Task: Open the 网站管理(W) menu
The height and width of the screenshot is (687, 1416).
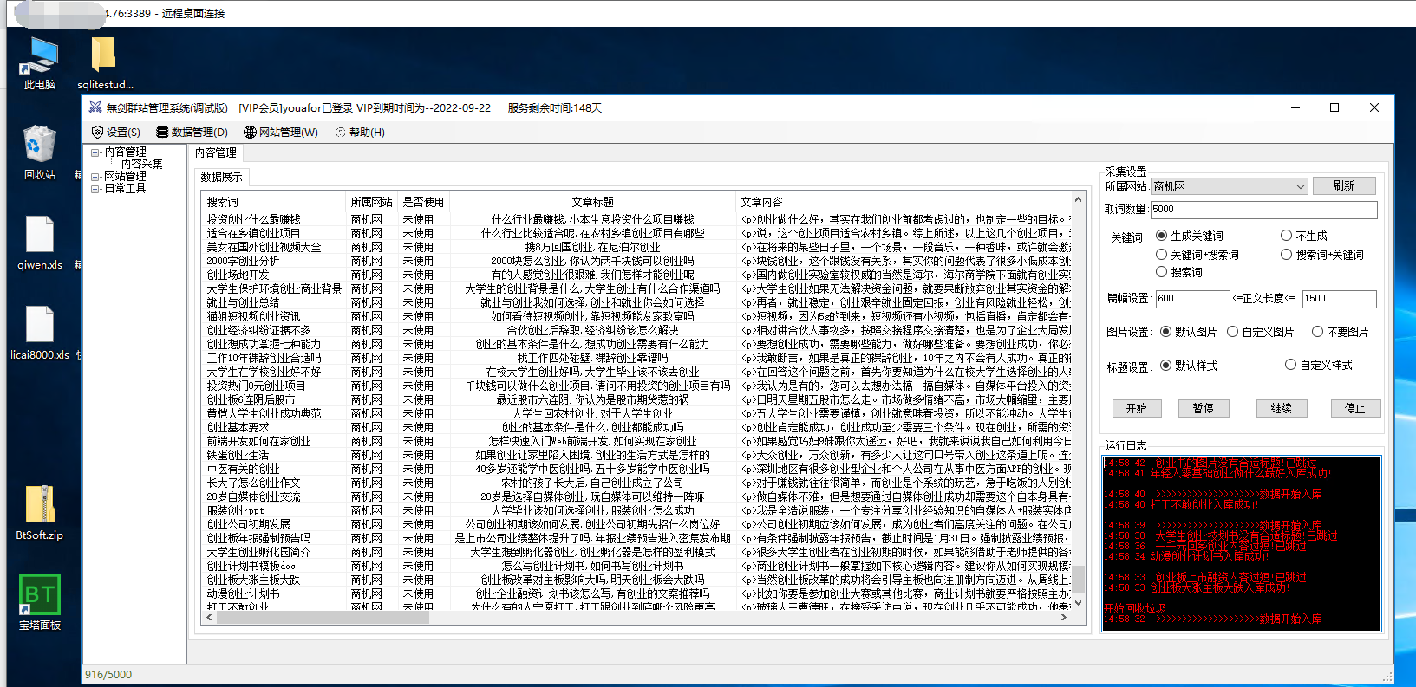Action: 281,132
